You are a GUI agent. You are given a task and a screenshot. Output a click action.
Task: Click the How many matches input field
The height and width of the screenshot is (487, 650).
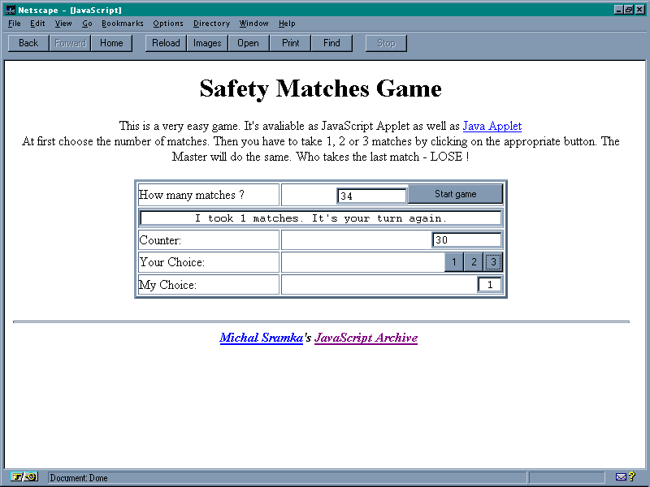[371, 196]
